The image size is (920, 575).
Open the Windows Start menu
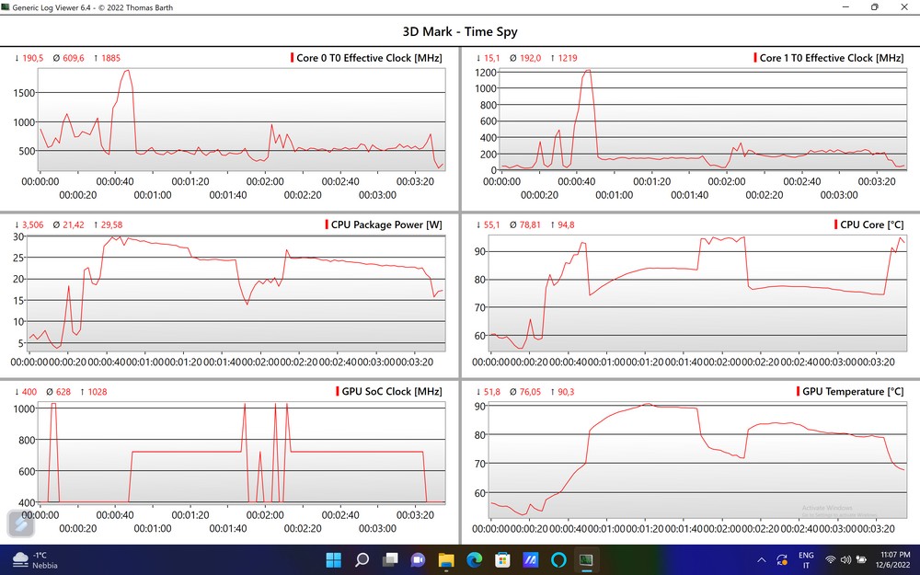(x=333, y=559)
